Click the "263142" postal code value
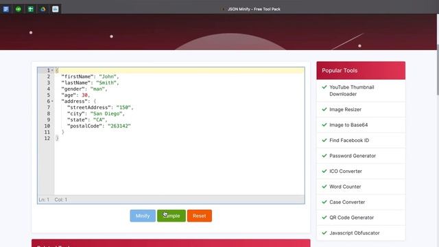 click(119, 126)
